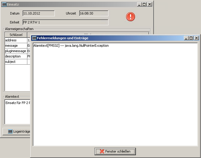Viewport: 201px width, 158px height.
Task: Click the Datum field showing 11.10.2012
Action: [x=38, y=13]
